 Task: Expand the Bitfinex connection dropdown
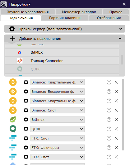coord(58,120)
